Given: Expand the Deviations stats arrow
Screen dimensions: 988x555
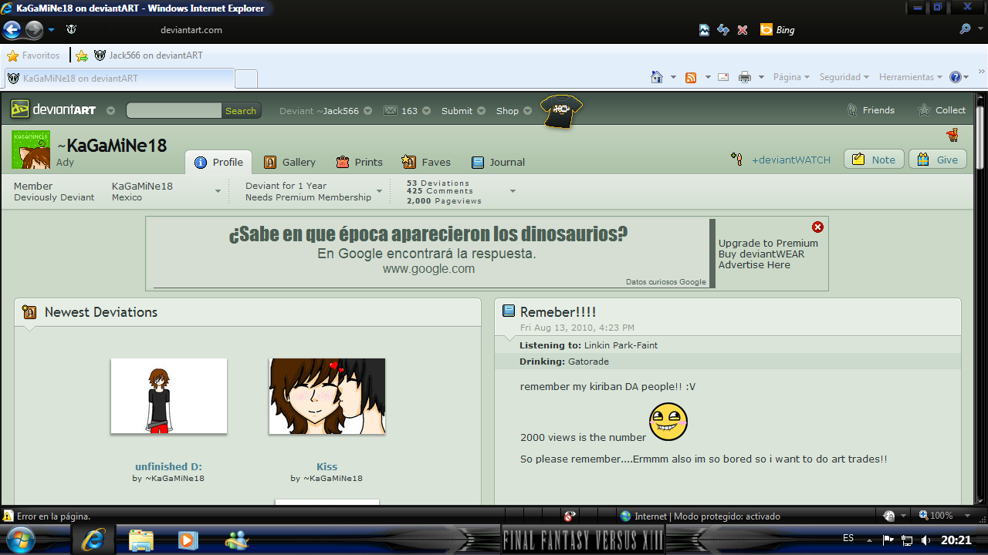Looking at the screenshot, I should coord(513,191).
